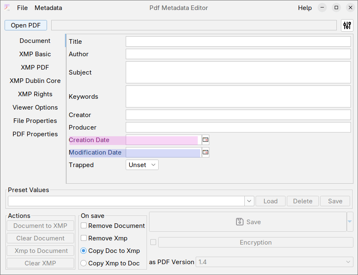
Task: Open the Trapped dropdown set to Unset
Action: tap(142, 165)
